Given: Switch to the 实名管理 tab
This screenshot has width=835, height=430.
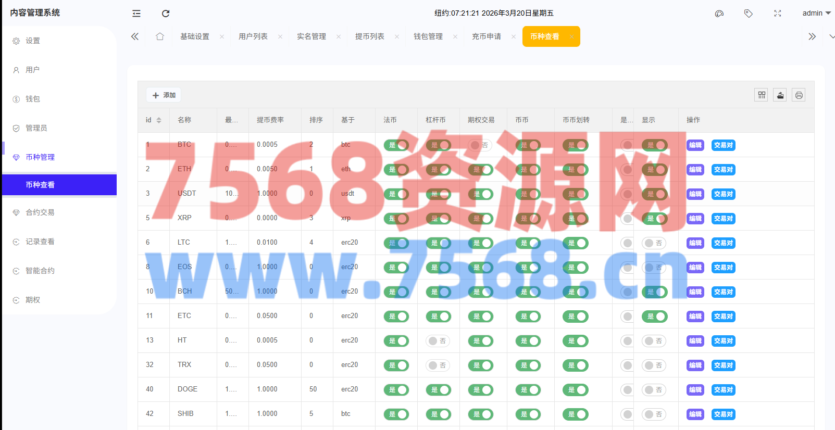Looking at the screenshot, I should click(311, 36).
